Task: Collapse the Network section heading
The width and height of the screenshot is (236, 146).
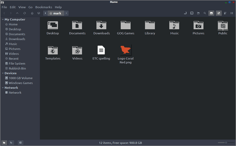Action: point(3,88)
